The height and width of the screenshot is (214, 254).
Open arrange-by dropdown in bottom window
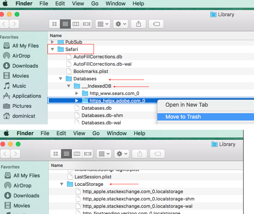104,154
